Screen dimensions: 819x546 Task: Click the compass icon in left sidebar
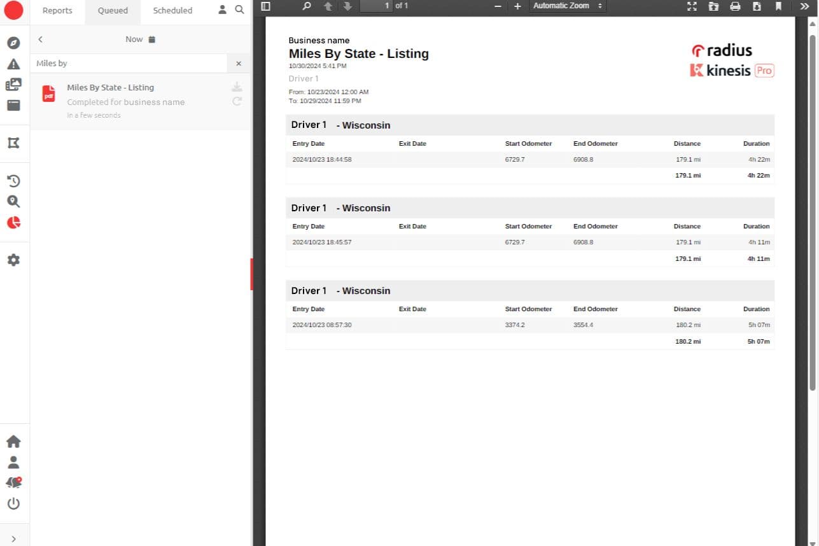13,43
